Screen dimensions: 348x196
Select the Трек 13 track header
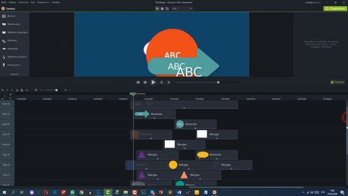click(x=7, y=114)
